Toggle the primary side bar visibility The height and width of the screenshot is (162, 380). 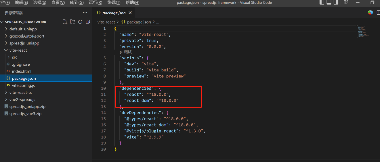pyautogui.click(x=322, y=3)
